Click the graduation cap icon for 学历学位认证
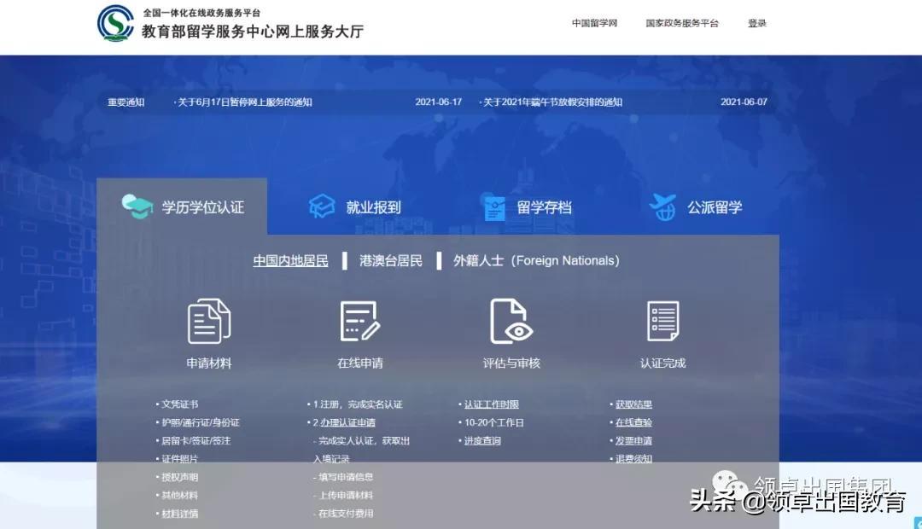 point(137,206)
